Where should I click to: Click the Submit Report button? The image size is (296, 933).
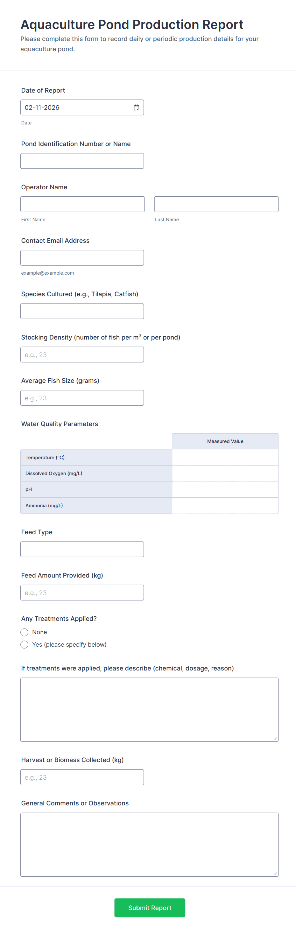pyautogui.click(x=150, y=907)
